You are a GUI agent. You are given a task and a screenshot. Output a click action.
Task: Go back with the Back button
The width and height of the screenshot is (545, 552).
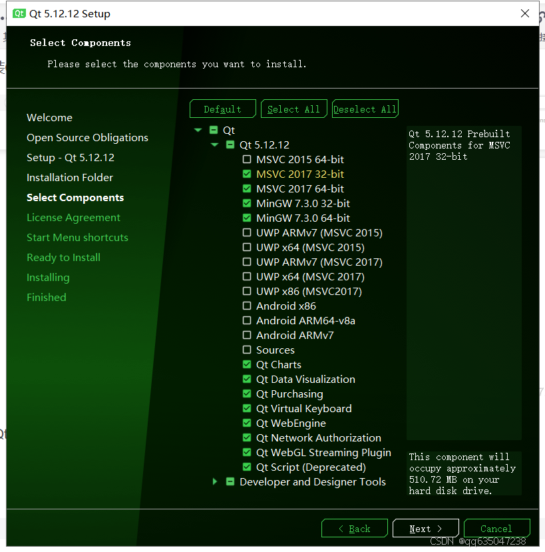355,528
